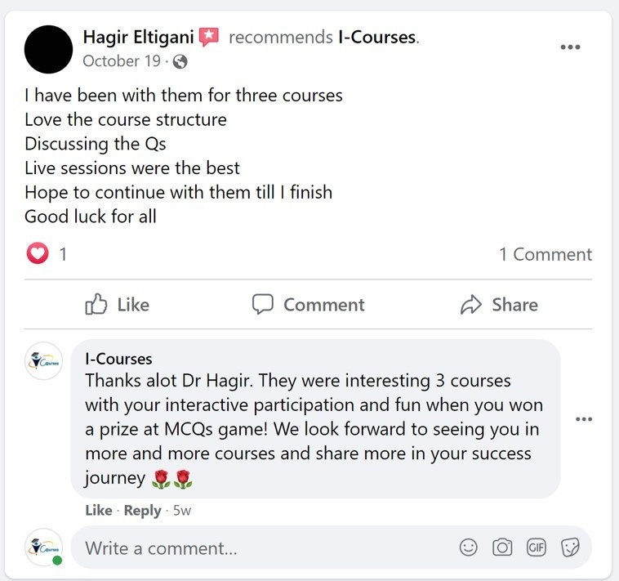
Task: Open the 1 Comment counter
Action: [x=546, y=254]
